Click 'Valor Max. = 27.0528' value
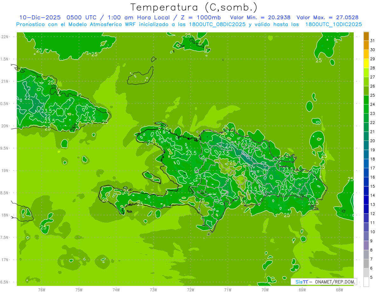The image size is (381, 294). pos(328,17)
